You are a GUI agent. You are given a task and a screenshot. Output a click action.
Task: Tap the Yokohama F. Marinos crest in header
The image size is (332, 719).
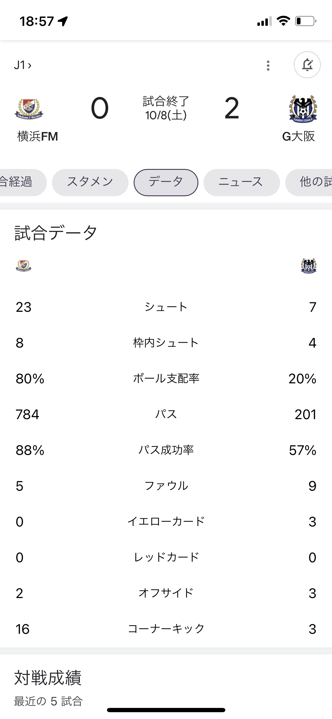pyautogui.click(x=29, y=109)
